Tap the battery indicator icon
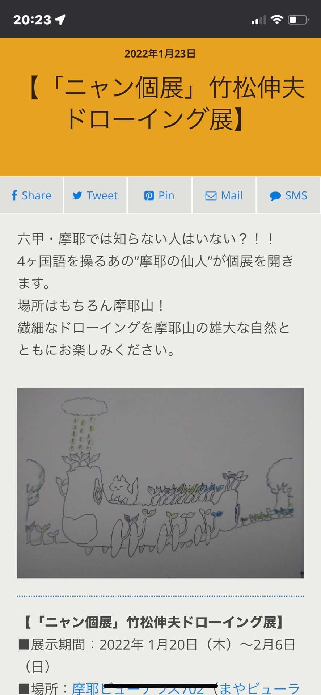This screenshot has height=695, width=321. [x=298, y=20]
